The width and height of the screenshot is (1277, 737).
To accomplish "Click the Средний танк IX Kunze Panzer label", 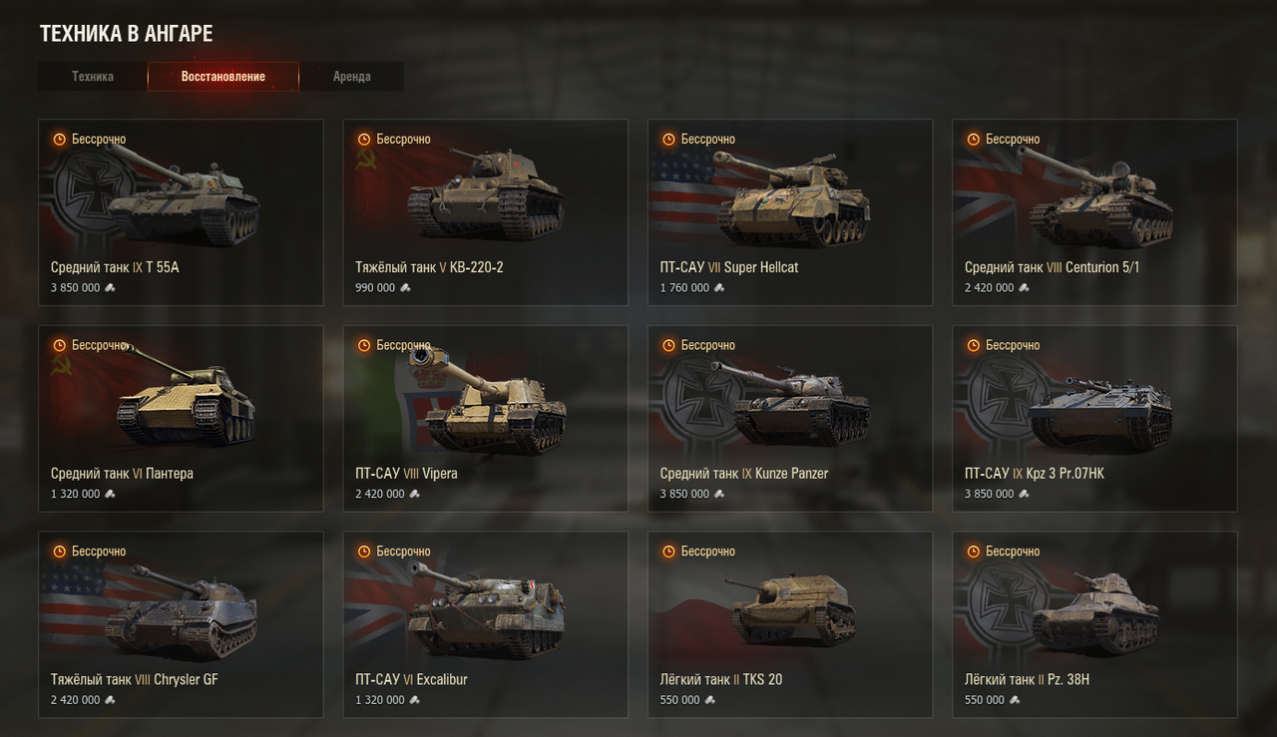I will point(744,474).
